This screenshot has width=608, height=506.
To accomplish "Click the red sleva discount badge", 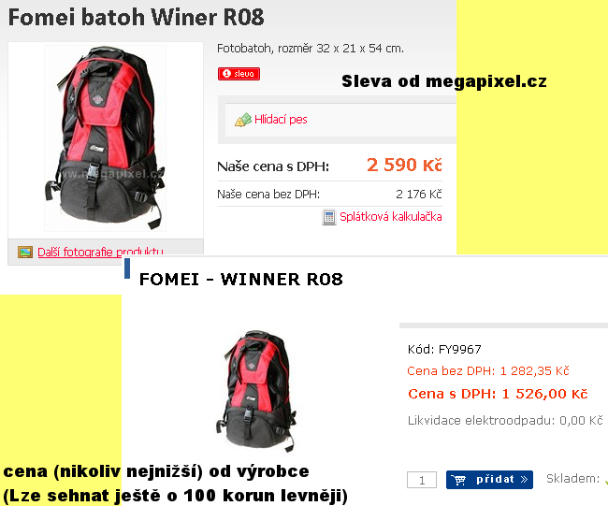I will click(x=239, y=74).
